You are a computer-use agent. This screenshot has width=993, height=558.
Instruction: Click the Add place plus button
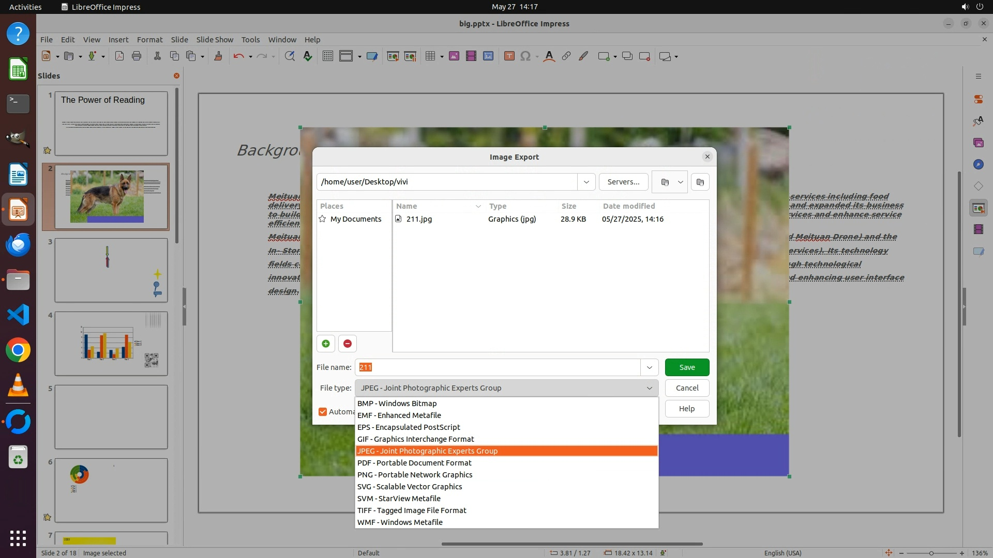pyautogui.click(x=326, y=344)
